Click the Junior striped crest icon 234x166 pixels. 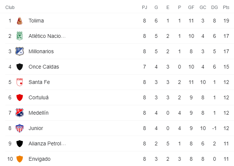20,128
